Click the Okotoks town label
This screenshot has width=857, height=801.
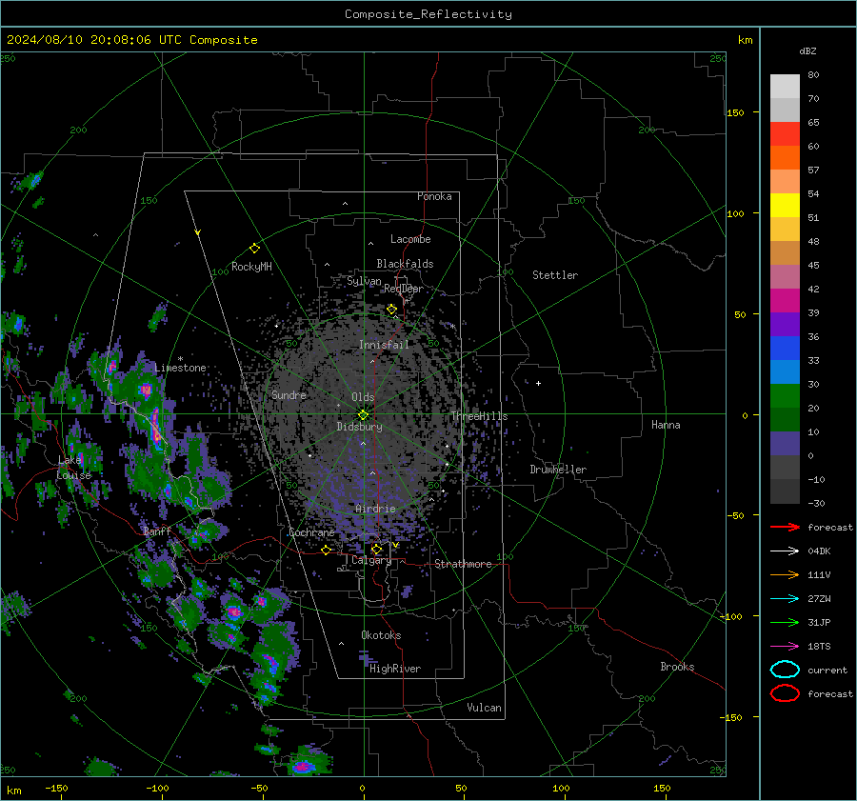click(381, 635)
